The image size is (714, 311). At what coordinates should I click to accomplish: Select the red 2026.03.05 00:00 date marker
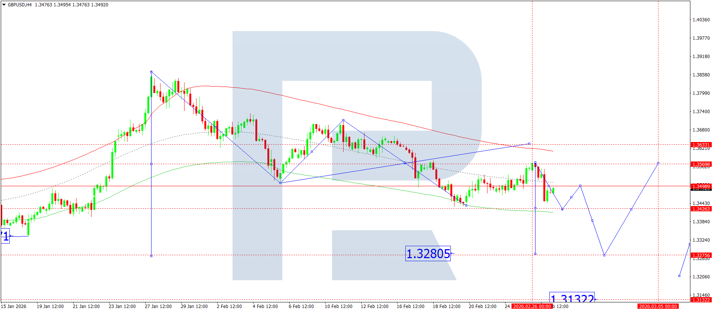pos(658,307)
